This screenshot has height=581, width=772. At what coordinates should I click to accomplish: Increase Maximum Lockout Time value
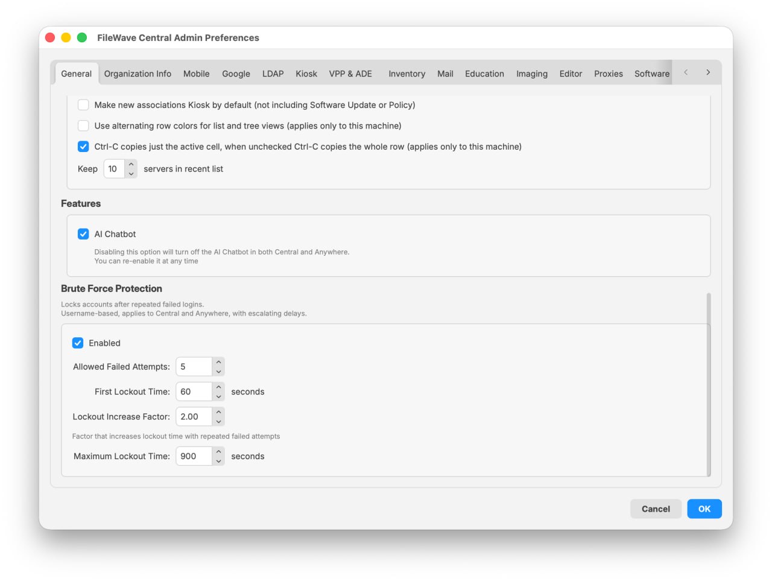[x=218, y=451]
